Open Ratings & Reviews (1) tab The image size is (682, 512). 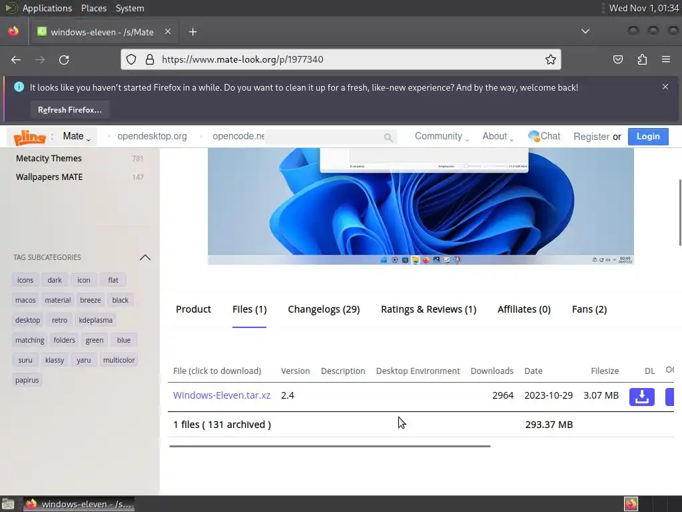pos(428,309)
